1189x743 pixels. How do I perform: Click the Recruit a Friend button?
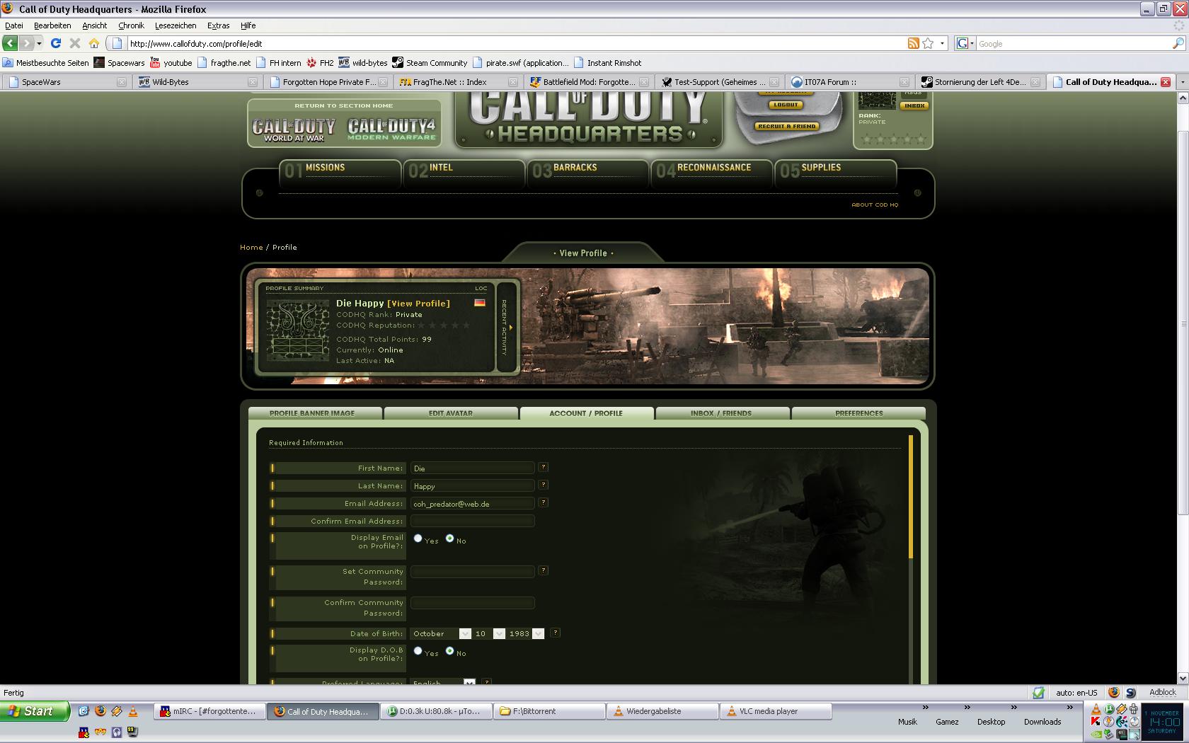[786, 126]
